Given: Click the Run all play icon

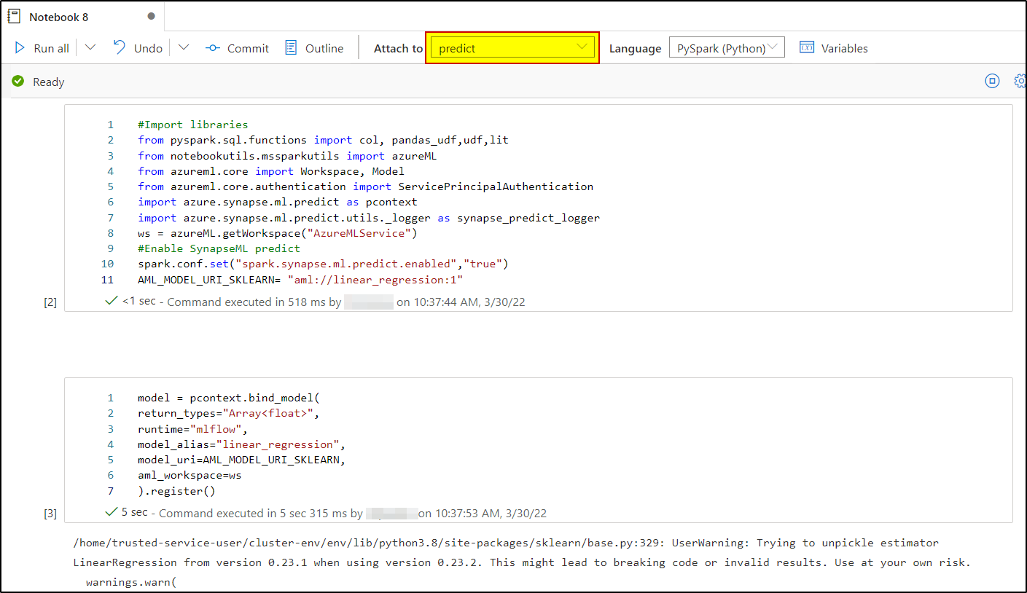Looking at the screenshot, I should tap(20, 48).
